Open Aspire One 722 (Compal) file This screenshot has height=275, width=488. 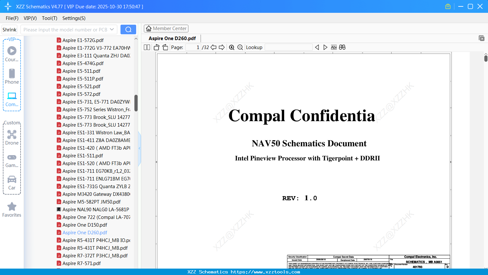point(93,217)
